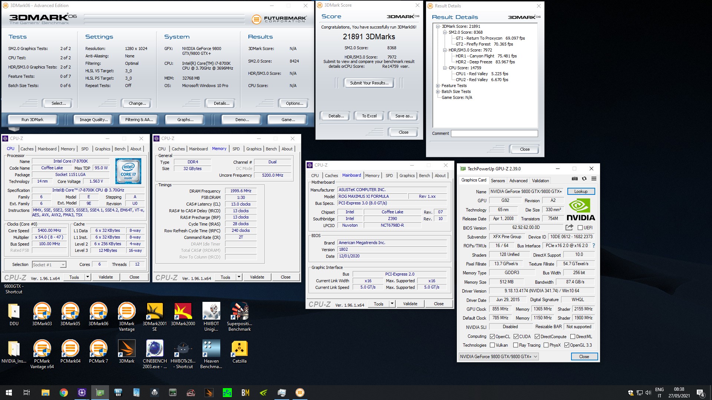This screenshot has width=712, height=400.
Task: Click Validate in the CPU-Z Mainboard window
Action: tap(410, 304)
